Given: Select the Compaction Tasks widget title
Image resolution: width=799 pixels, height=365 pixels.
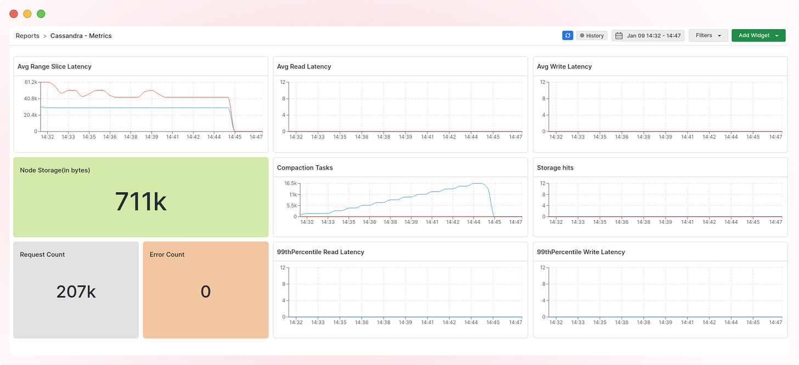Looking at the screenshot, I should [x=305, y=167].
